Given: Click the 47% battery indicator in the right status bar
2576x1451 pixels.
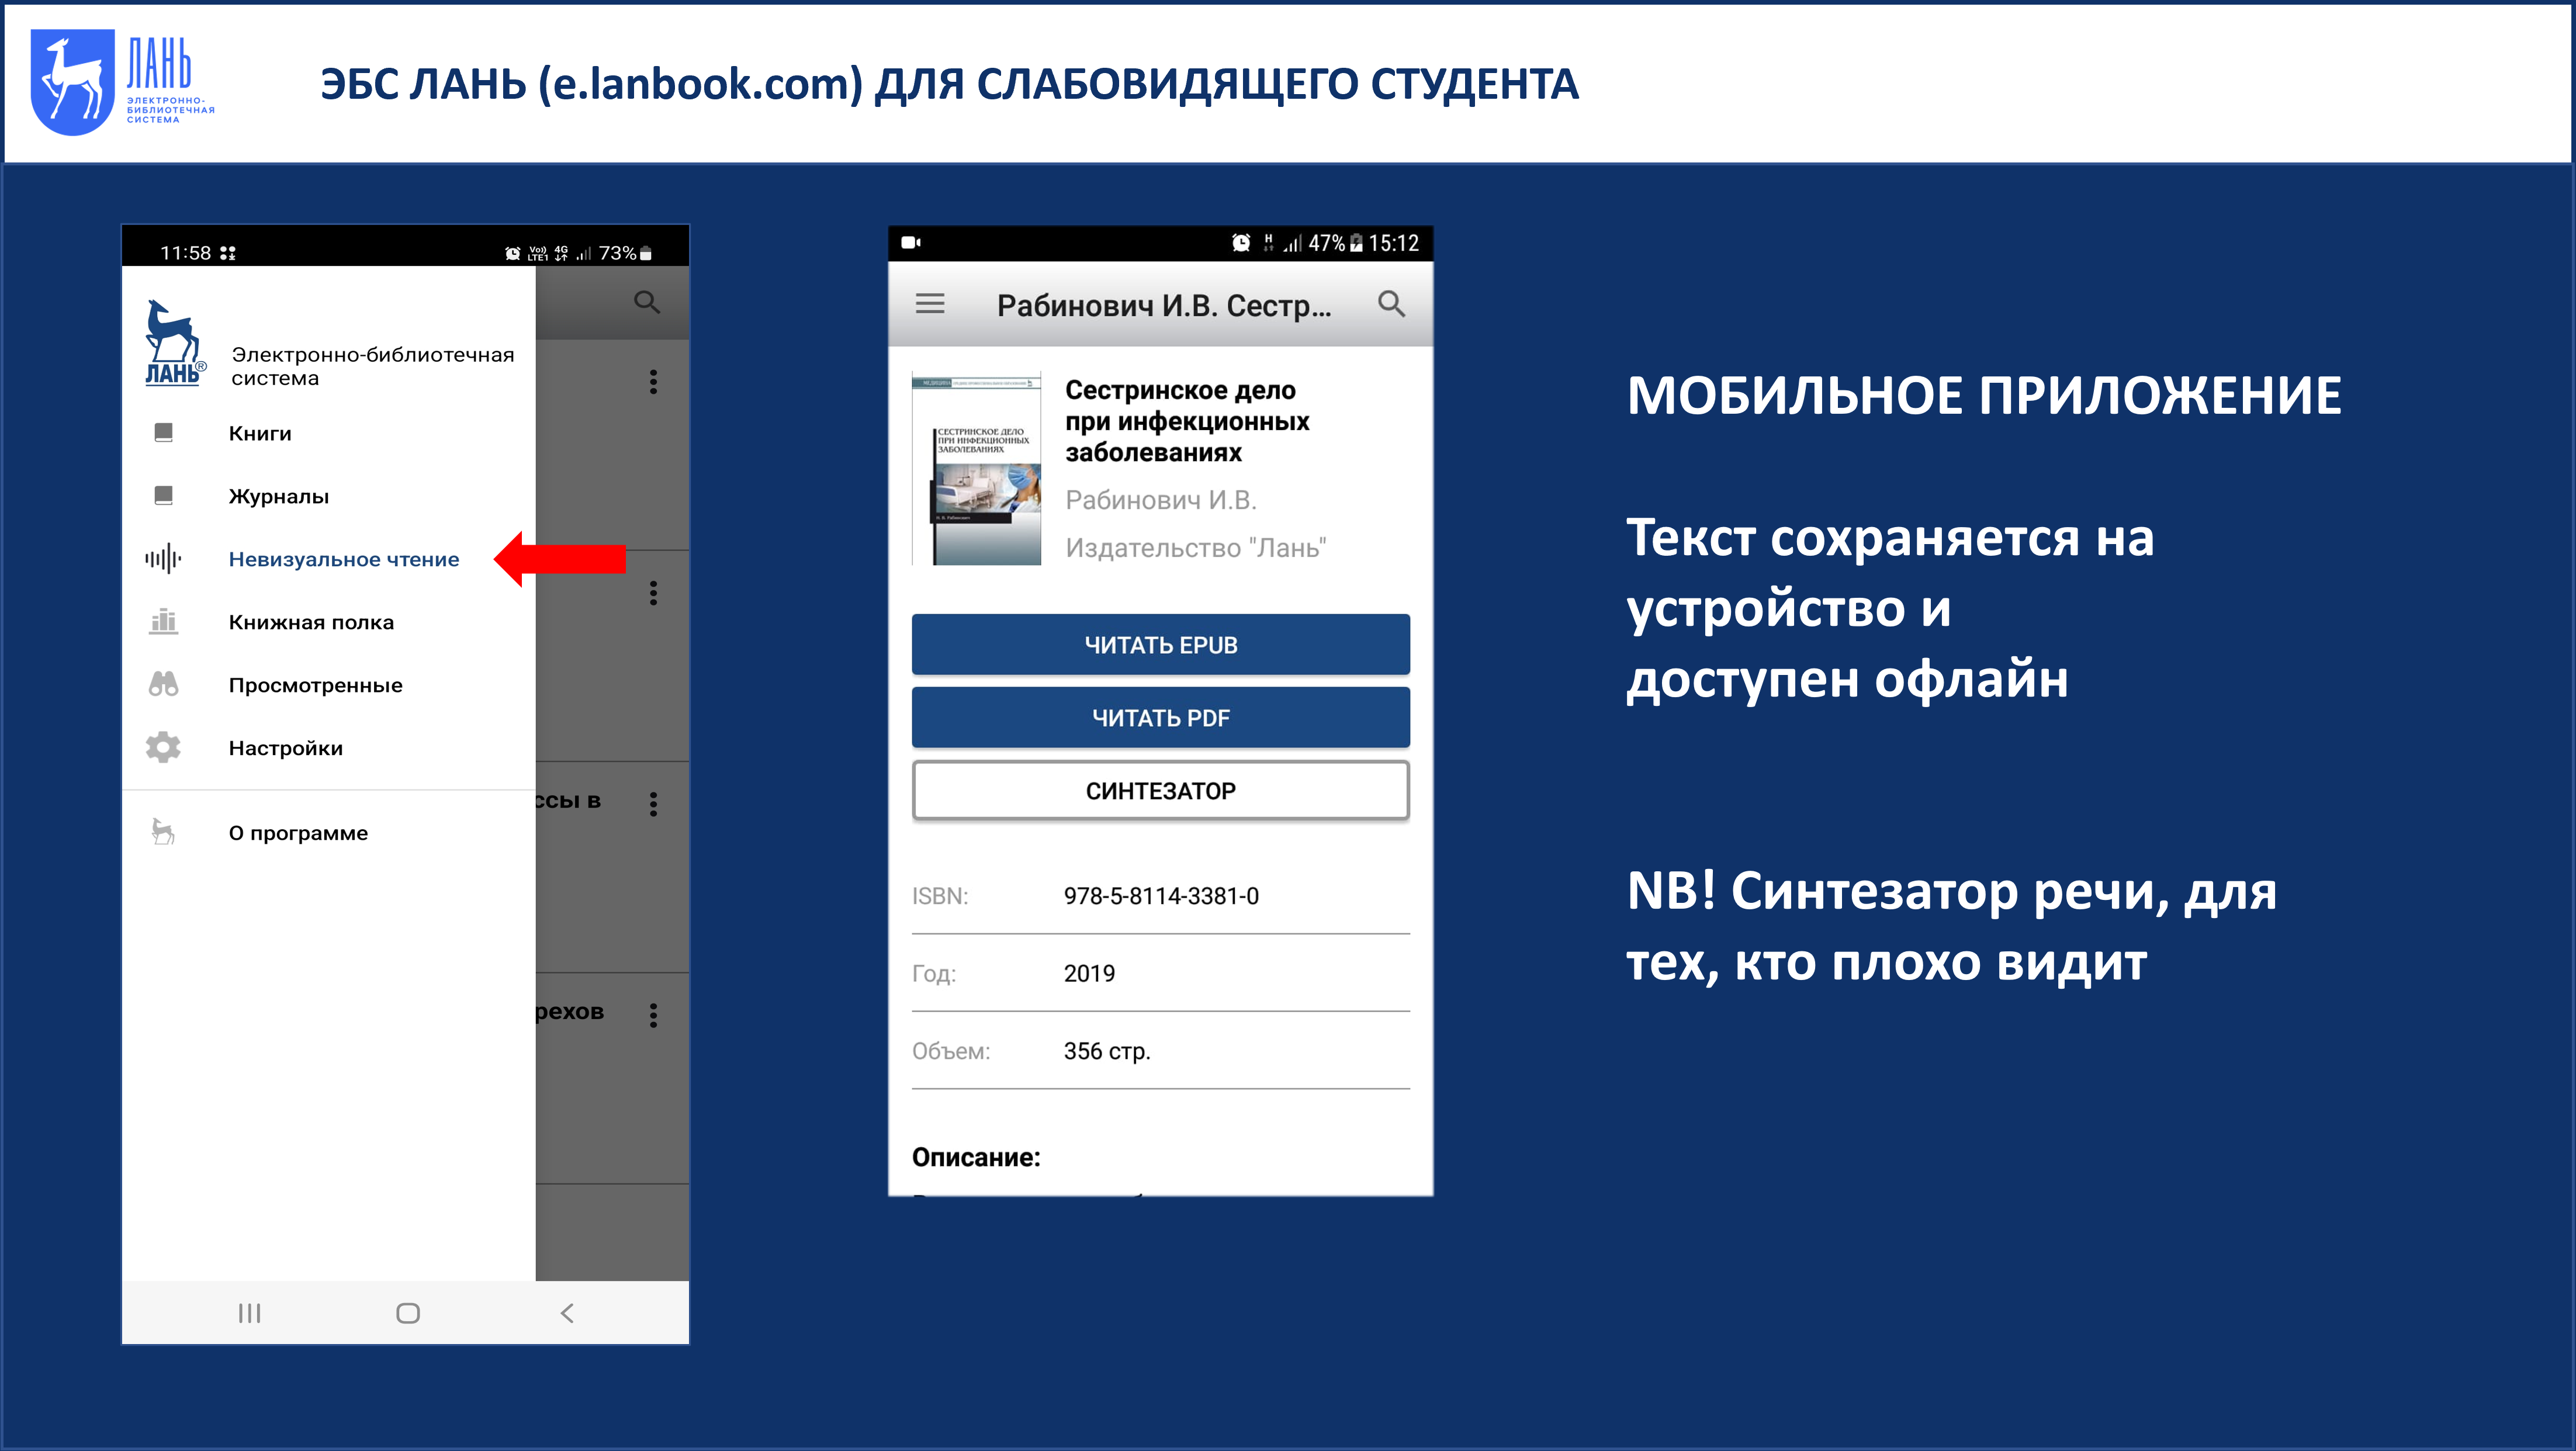Looking at the screenshot, I should (1336, 243).
